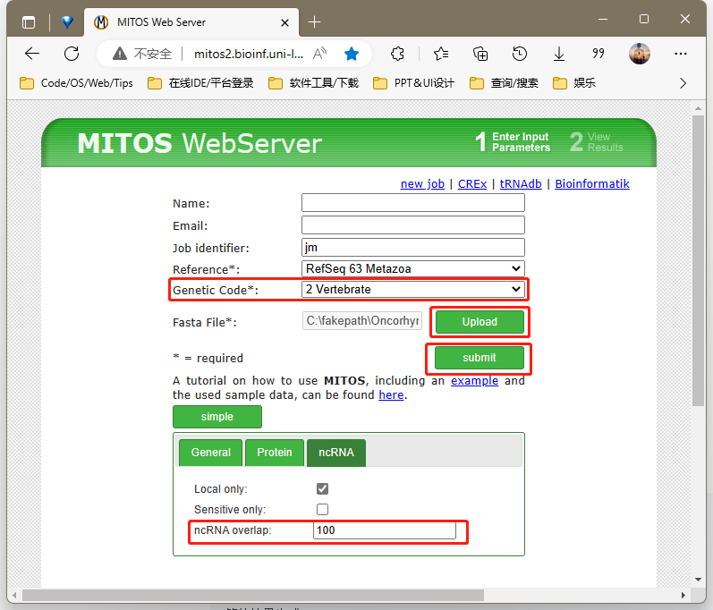Open the tRNAdb link

(521, 183)
